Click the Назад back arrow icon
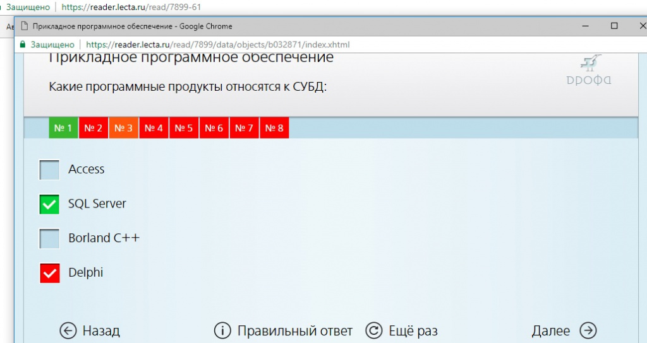The height and width of the screenshot is (343, 647). (68, 330)
